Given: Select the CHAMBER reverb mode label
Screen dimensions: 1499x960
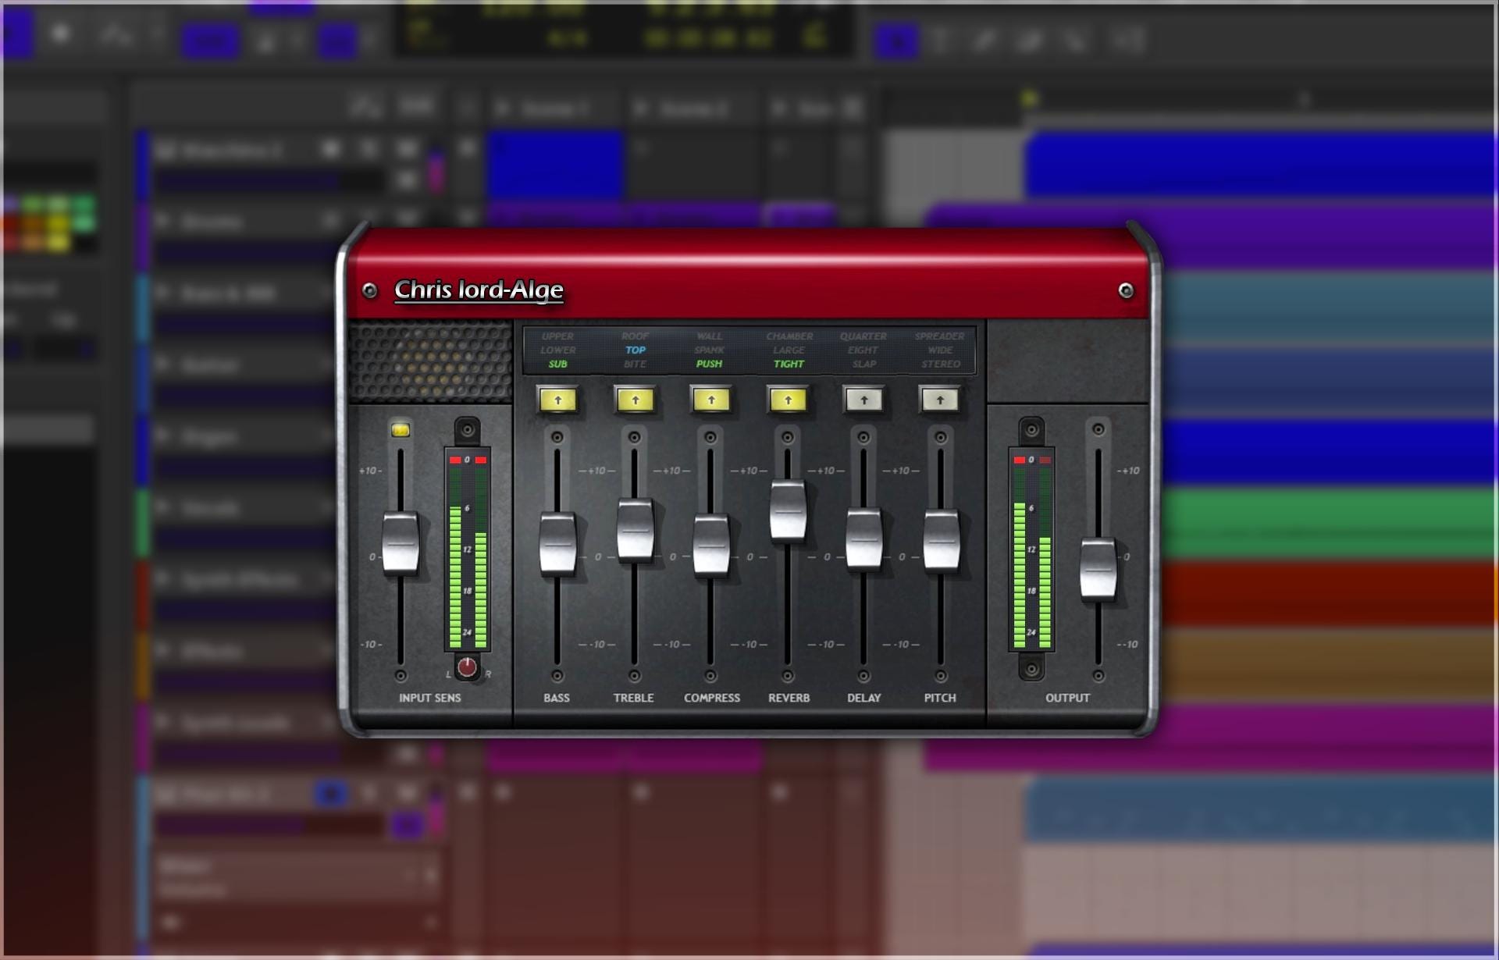Looking at the screenshot, I should (x=789, y=336).
